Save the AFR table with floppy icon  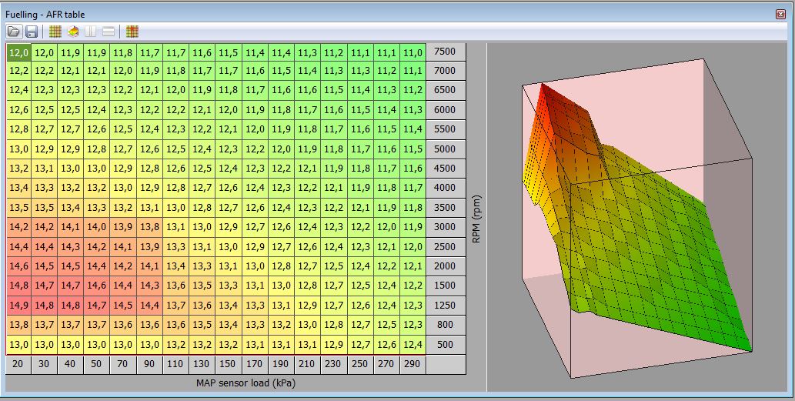tap(32, 32)
